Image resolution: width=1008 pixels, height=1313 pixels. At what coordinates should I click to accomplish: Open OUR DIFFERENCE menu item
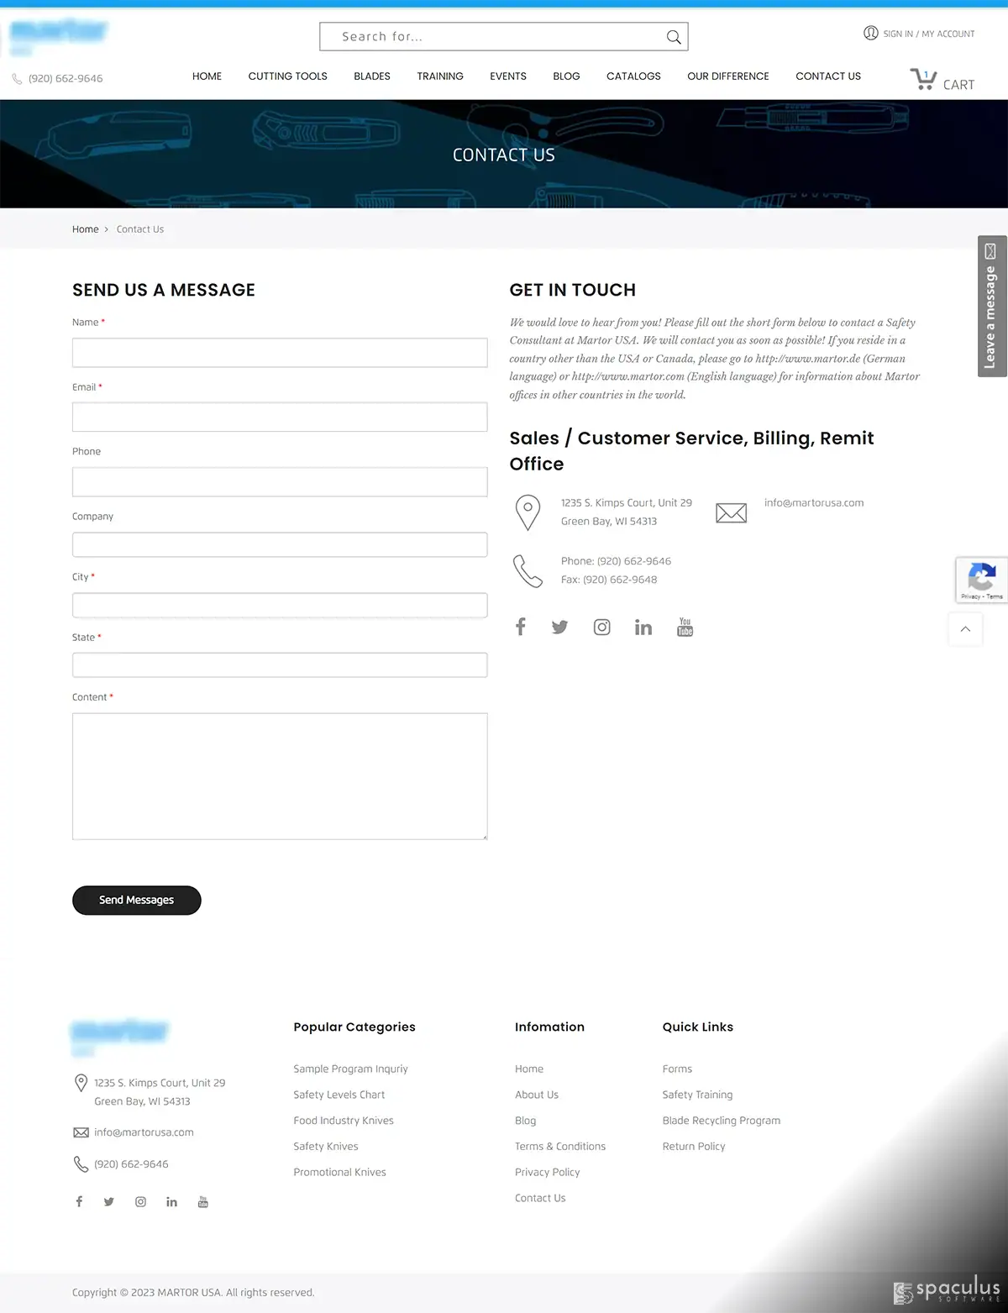[x=728, y=76]
